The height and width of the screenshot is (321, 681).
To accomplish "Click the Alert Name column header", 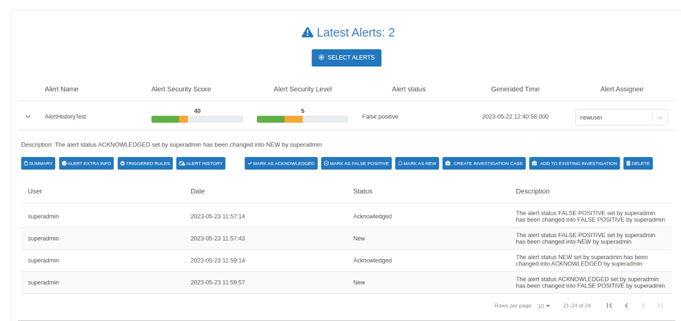I will (x=62, y=89).
